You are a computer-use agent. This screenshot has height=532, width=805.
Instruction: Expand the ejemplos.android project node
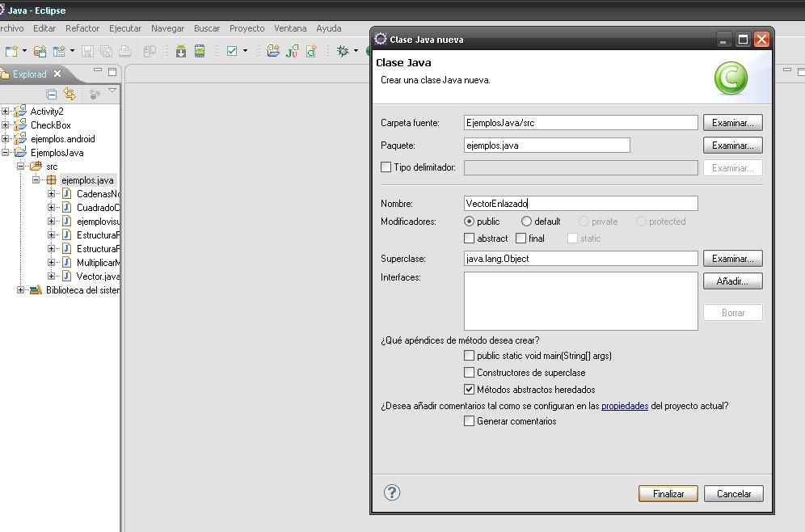(x=5, y=138)
